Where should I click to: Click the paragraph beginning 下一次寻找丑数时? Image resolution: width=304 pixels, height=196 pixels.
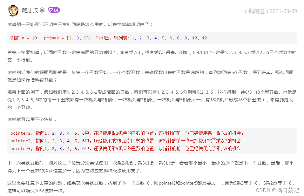(151, 167)
